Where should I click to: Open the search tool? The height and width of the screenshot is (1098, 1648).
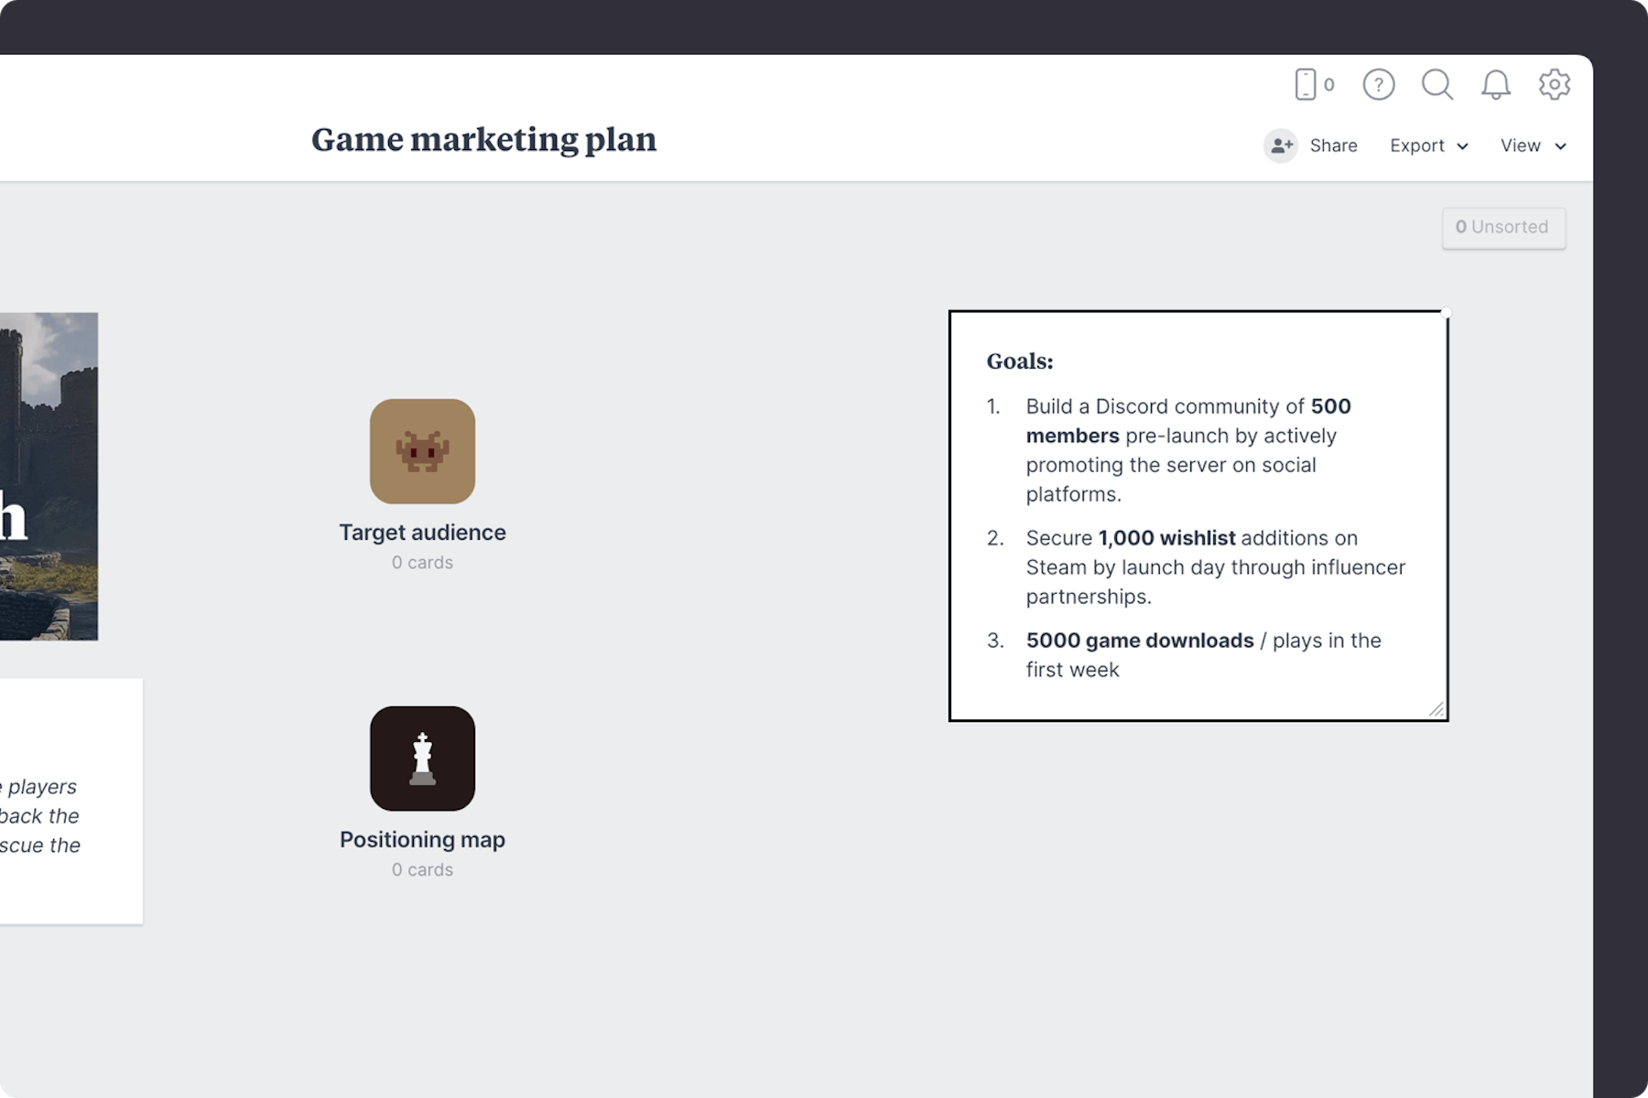(1437, 85)
